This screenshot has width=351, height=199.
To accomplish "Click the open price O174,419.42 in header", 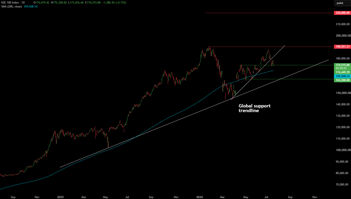I will pyautogui.click(x=41, y=3).
